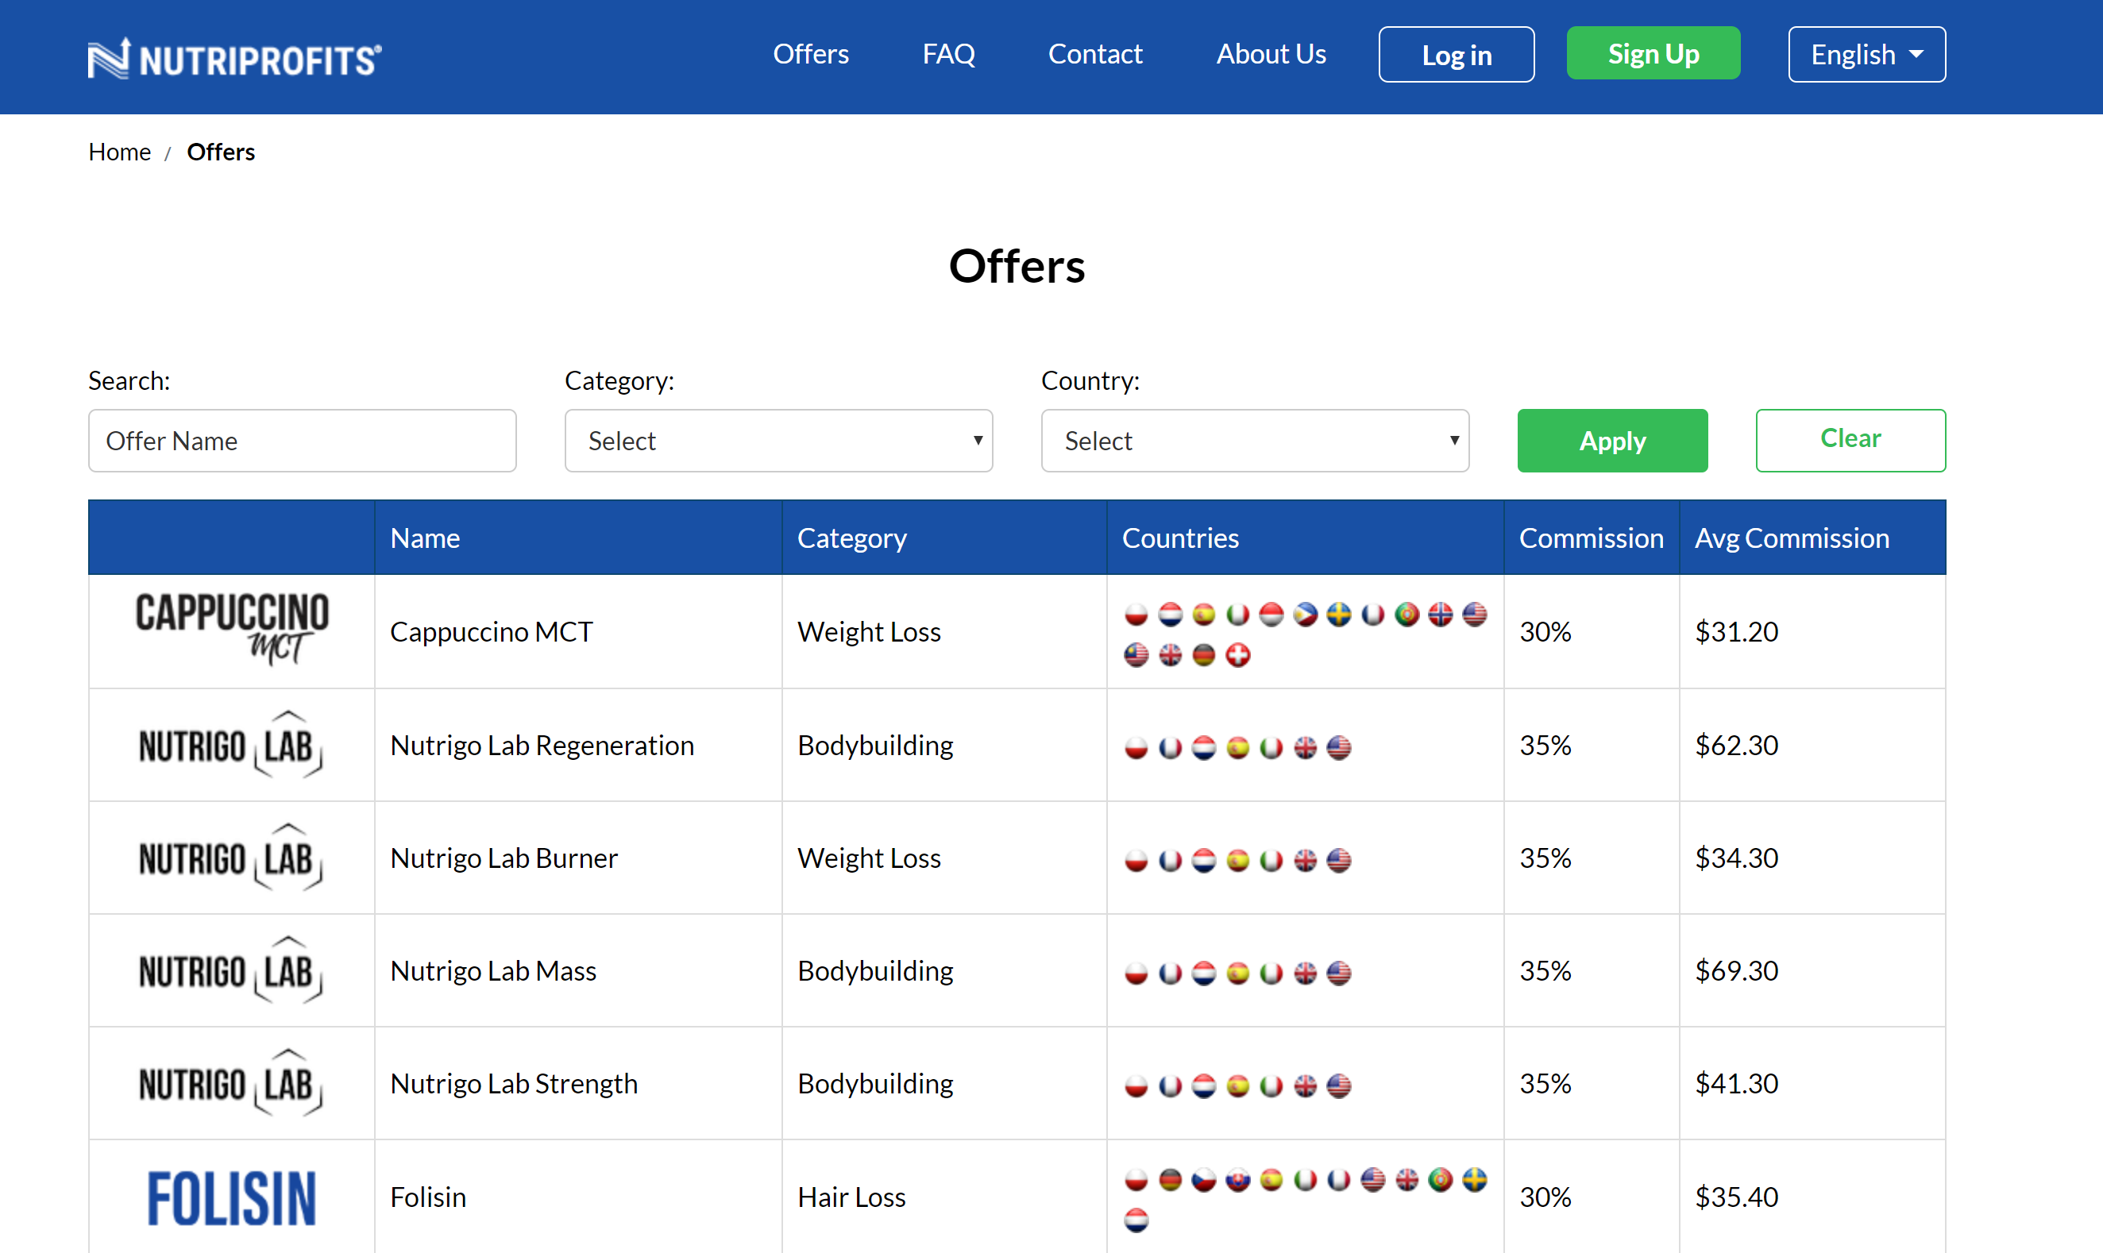Click the Spain flag in Nutrigo Lab Mass row
Viewport: 2103px width, 1253px height.
(x=1237, y=973)
